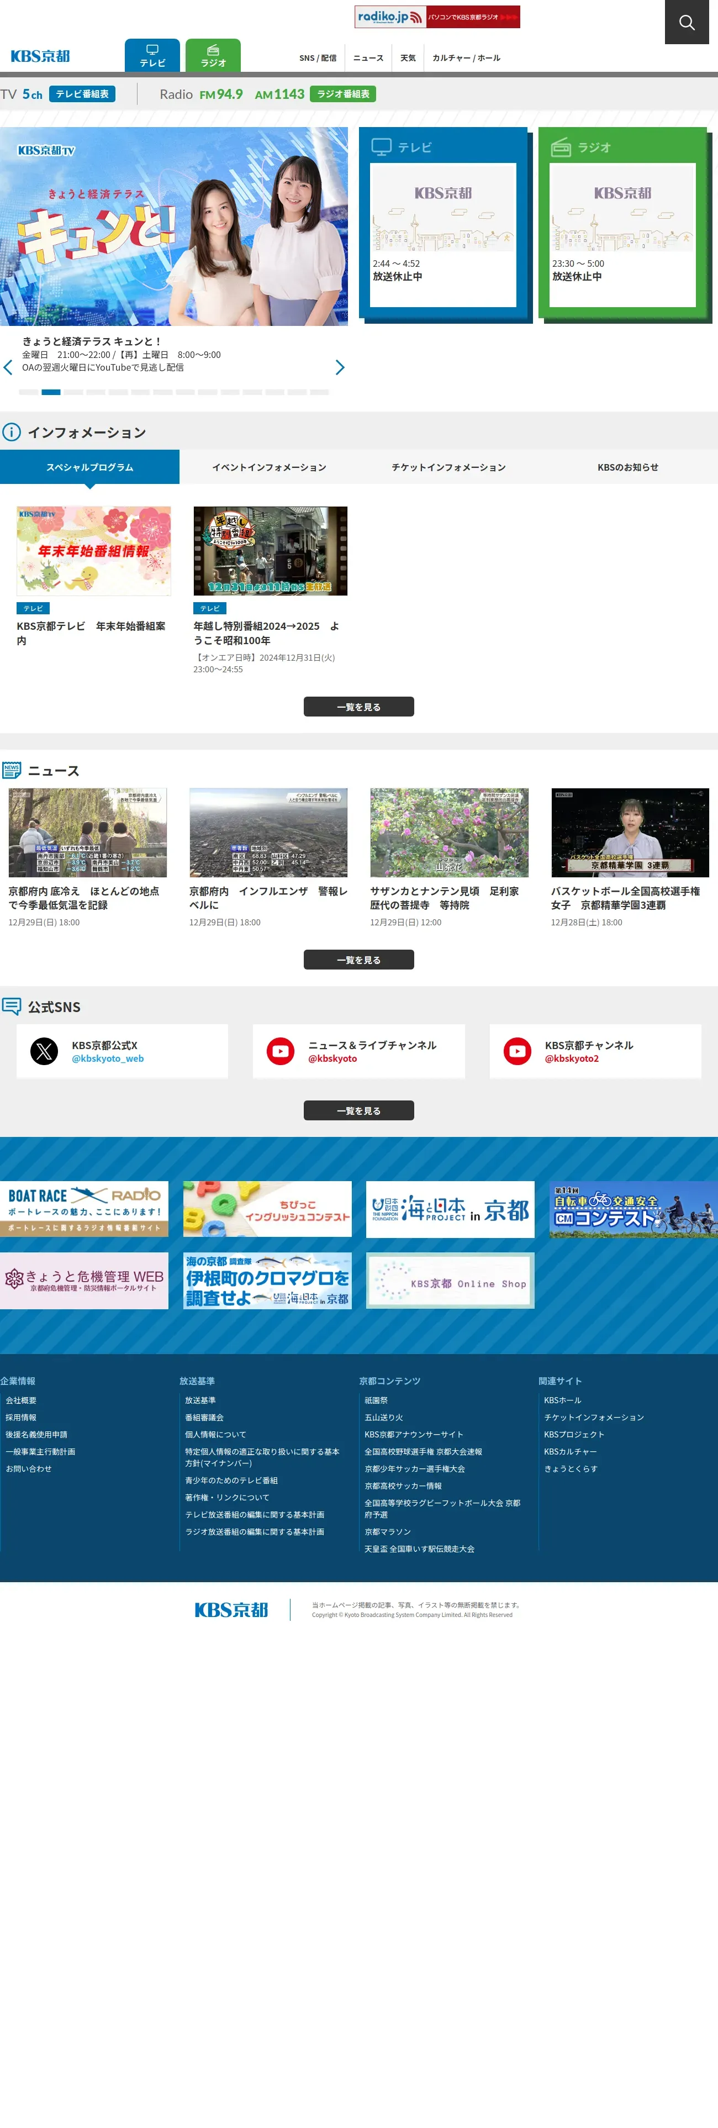Open 個人情報について footer link

click(x=215, y=1435)
